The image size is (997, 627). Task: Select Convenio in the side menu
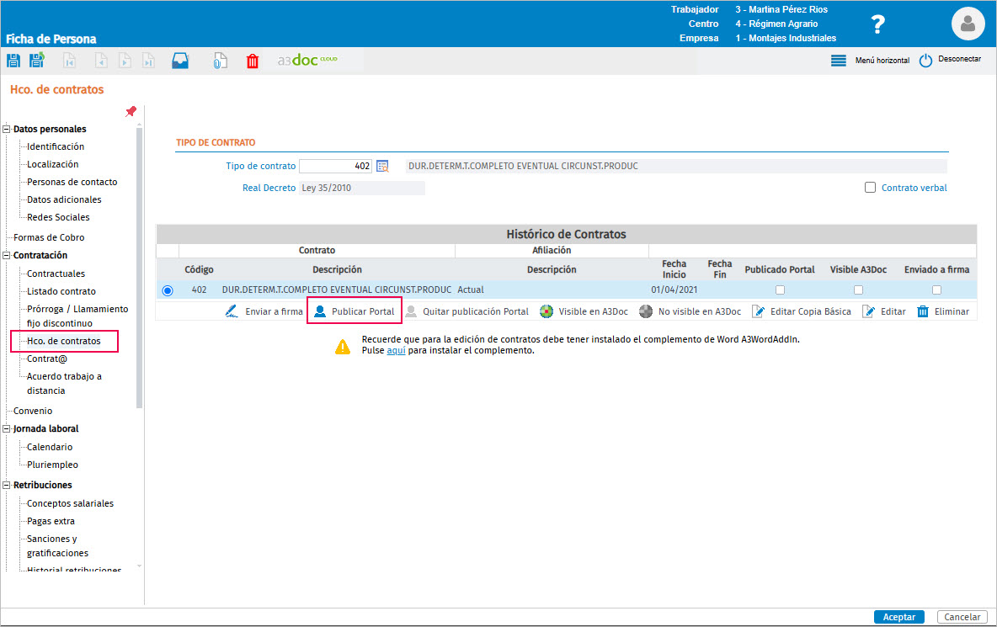[x=33, y=411]
